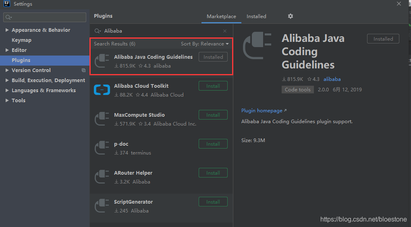
Task: Click the Alibaba Java Coding Guidelines list icon
Action: click(102, 61)
